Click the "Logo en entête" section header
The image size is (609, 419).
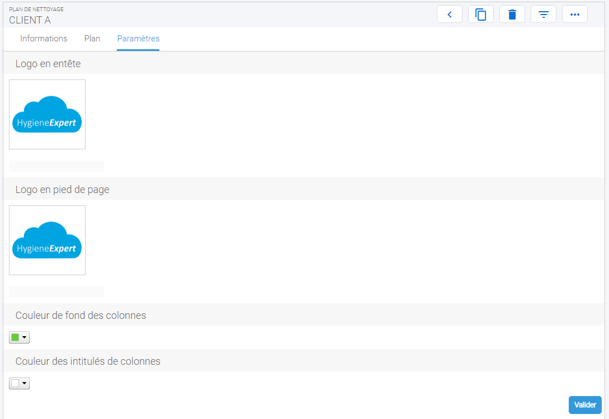[48, 64]
